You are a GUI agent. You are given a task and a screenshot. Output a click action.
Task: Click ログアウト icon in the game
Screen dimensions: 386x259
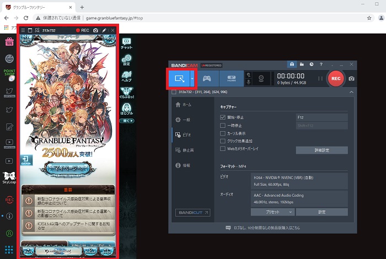point(26,160)
